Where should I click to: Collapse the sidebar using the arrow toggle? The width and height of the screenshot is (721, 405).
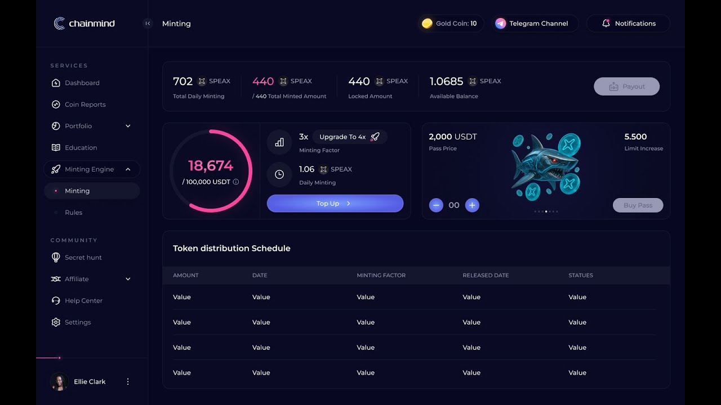pyautogui.click(x=148, y=23)
